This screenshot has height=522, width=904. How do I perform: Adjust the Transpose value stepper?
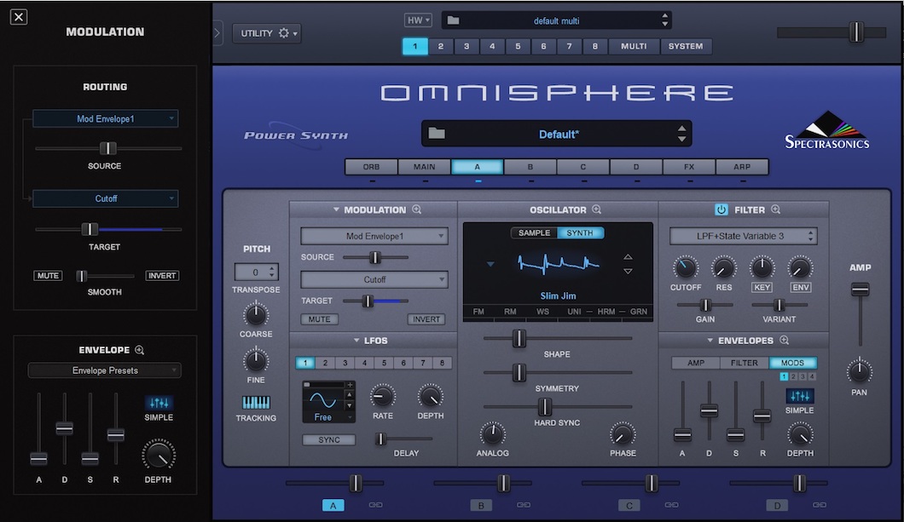tap(272, 272)
